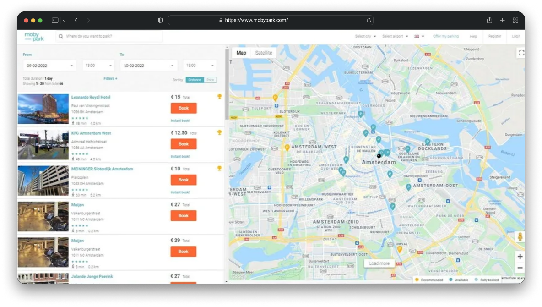Open the Jolande Jonge Poerink listing title
The image size is (542, 307).
tap(92, 277)
